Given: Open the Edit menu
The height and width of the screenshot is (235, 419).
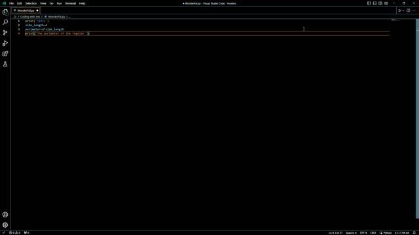Looking at the screenshot, I should [x=19, y=3].
